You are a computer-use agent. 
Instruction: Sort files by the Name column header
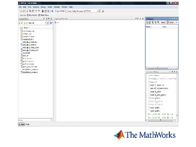[26, 27]
